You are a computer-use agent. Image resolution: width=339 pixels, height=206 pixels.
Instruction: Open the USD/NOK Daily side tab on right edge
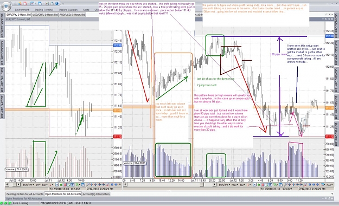point(337,25)
